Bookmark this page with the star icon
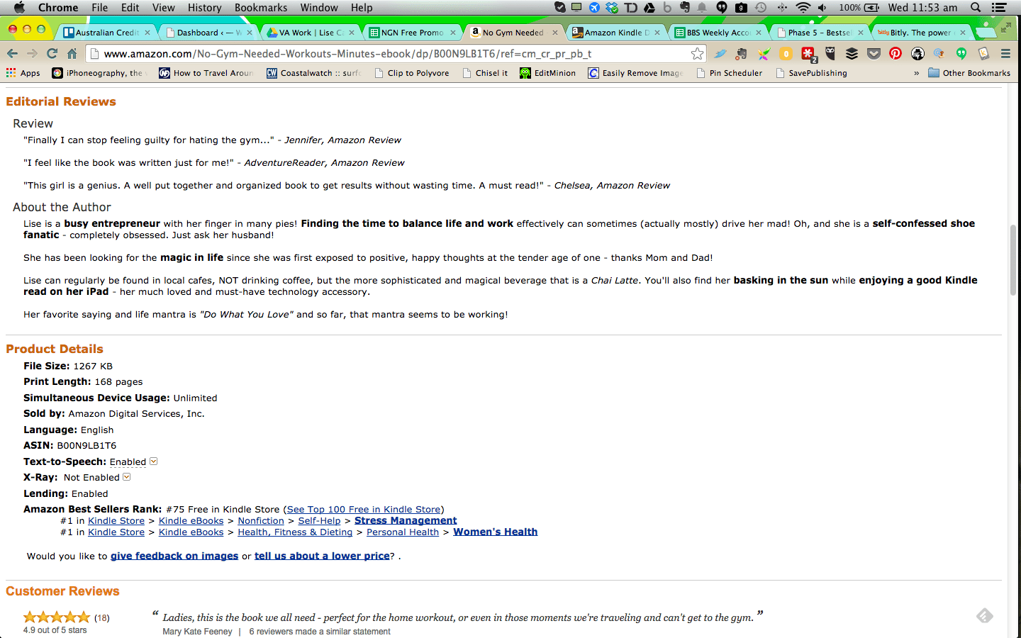This screenshot has height=638, width=1021. [x=698, y=53]
